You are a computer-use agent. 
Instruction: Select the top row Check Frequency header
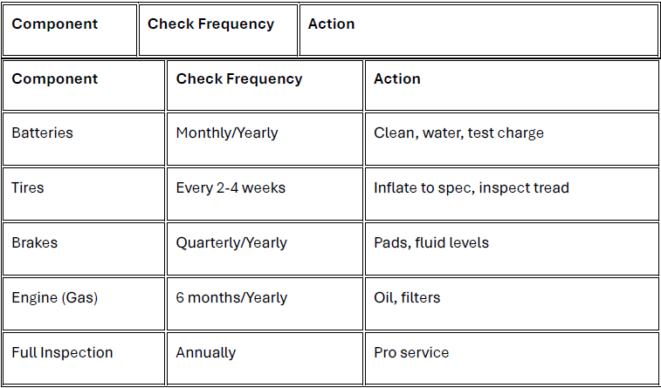tap(218, 30)
